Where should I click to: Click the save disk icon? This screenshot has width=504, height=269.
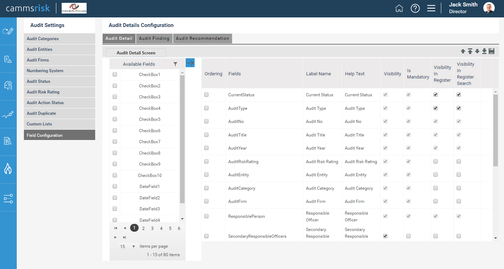pos(492,52)
